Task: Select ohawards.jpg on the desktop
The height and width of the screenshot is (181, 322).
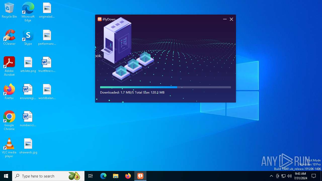Action: tap(28, 146)
